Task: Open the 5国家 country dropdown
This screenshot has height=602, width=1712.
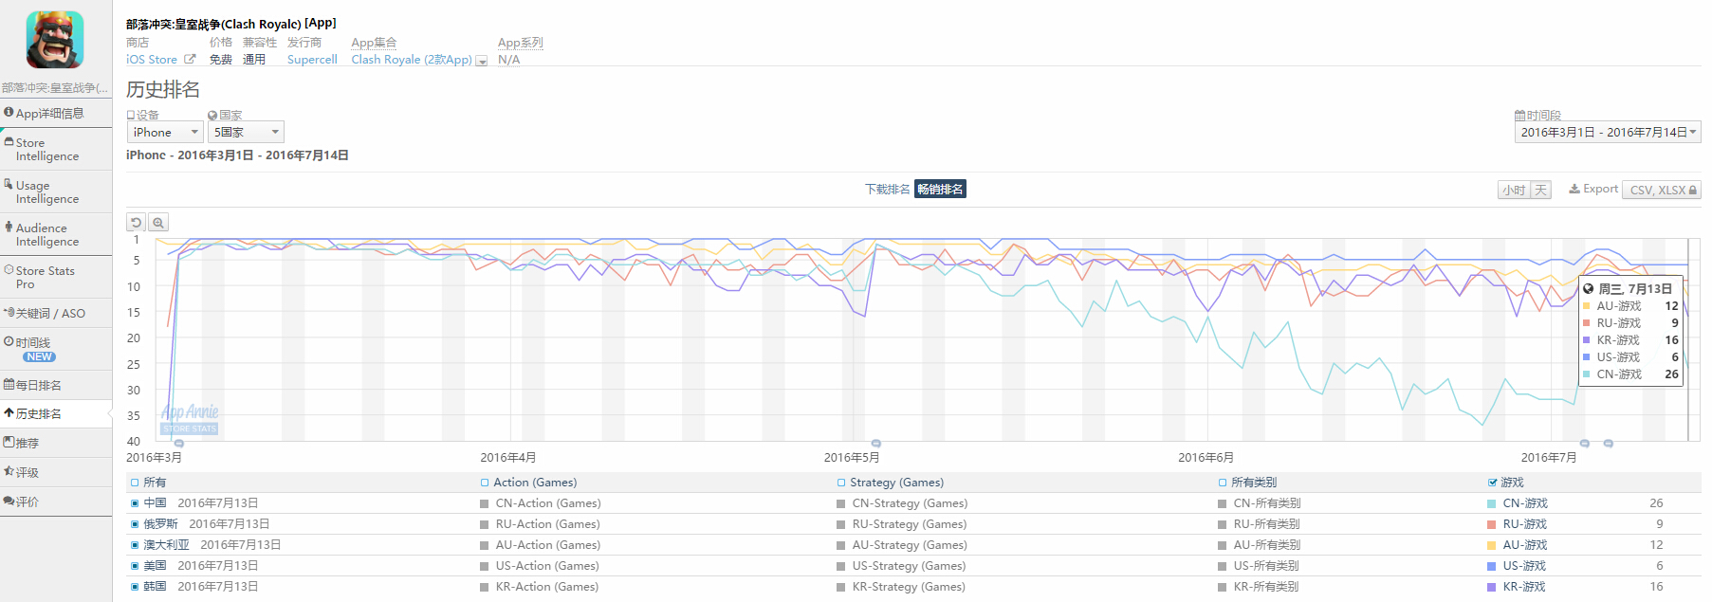Action: (x=246, y=133)
